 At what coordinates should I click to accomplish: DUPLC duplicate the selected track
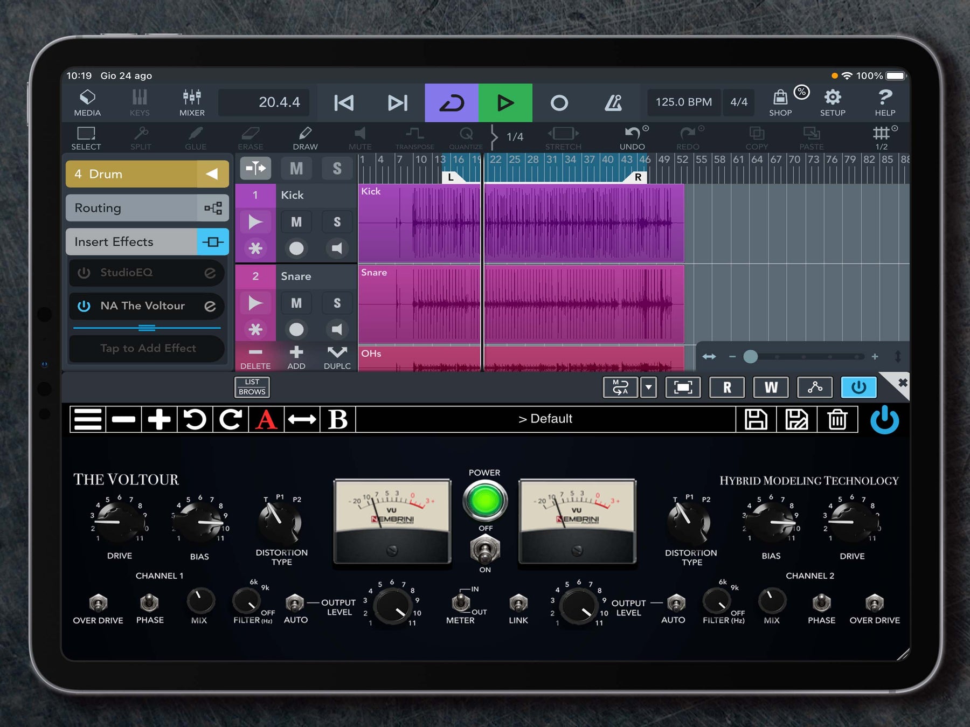(x=337, y=357)
